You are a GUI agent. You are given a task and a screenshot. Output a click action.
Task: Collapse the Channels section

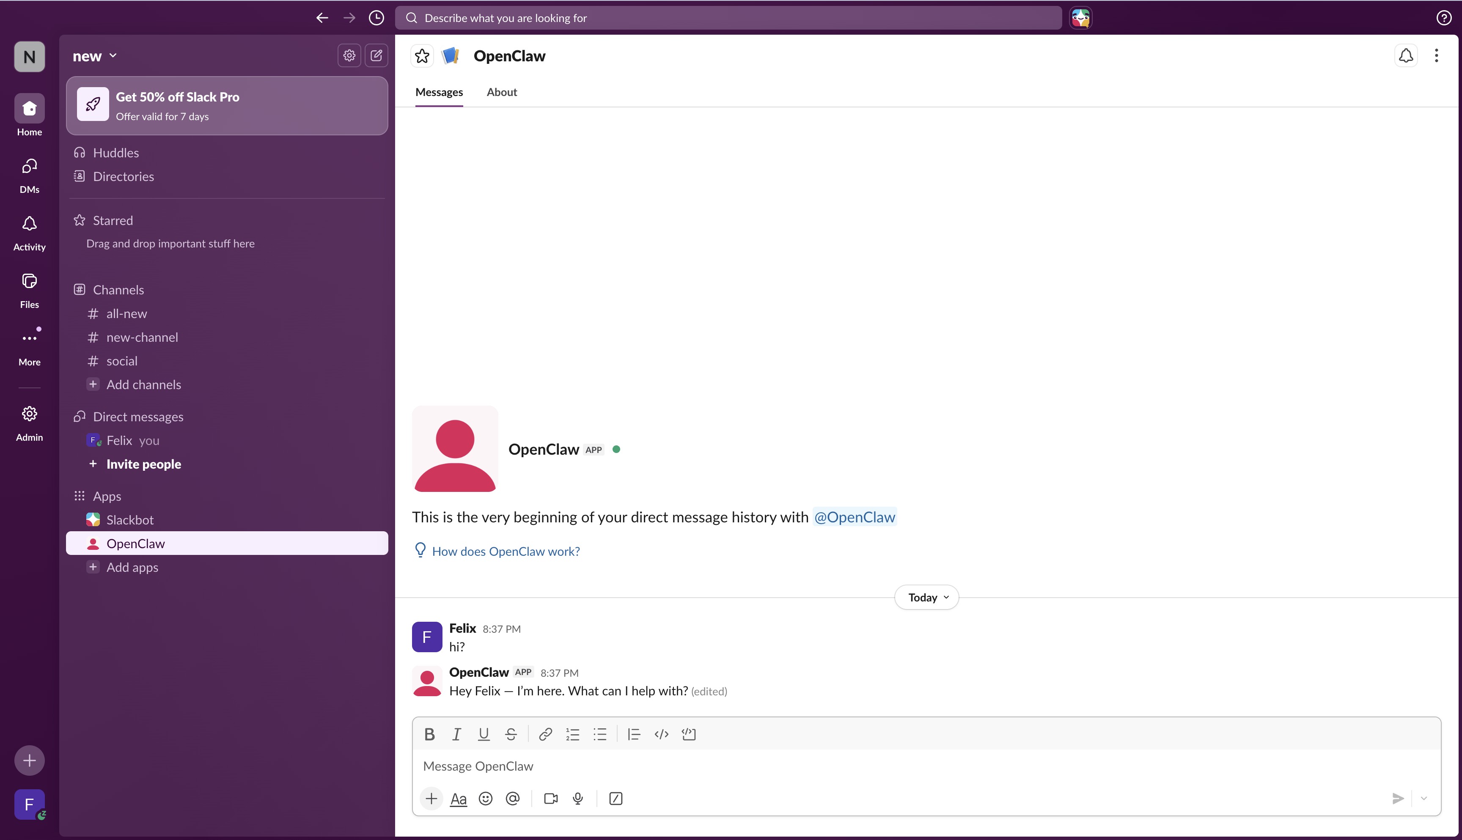118,290
